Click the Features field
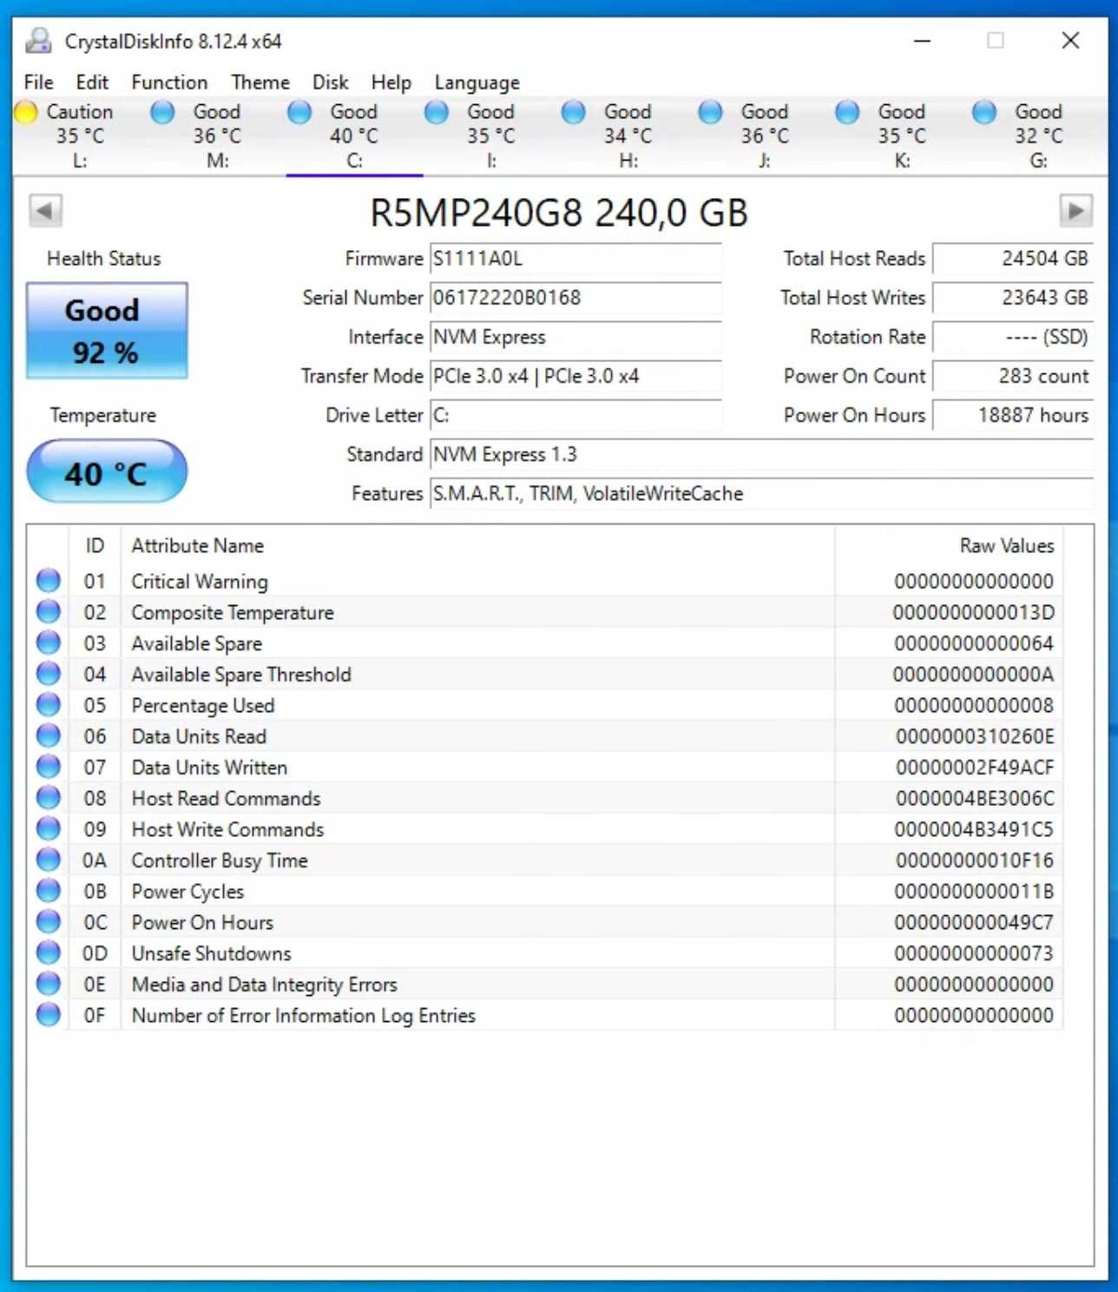 tap(761, 493)
